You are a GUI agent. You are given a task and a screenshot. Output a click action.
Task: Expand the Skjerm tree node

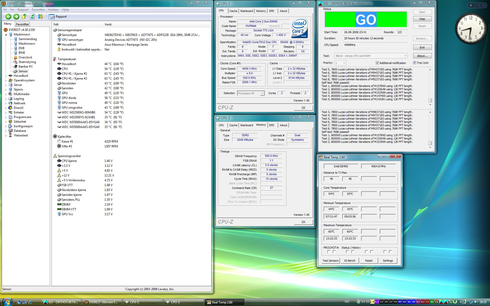point(6,90)
